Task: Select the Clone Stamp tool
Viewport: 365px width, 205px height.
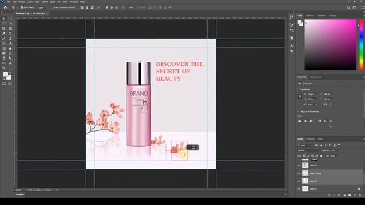Action: point(10,38)
